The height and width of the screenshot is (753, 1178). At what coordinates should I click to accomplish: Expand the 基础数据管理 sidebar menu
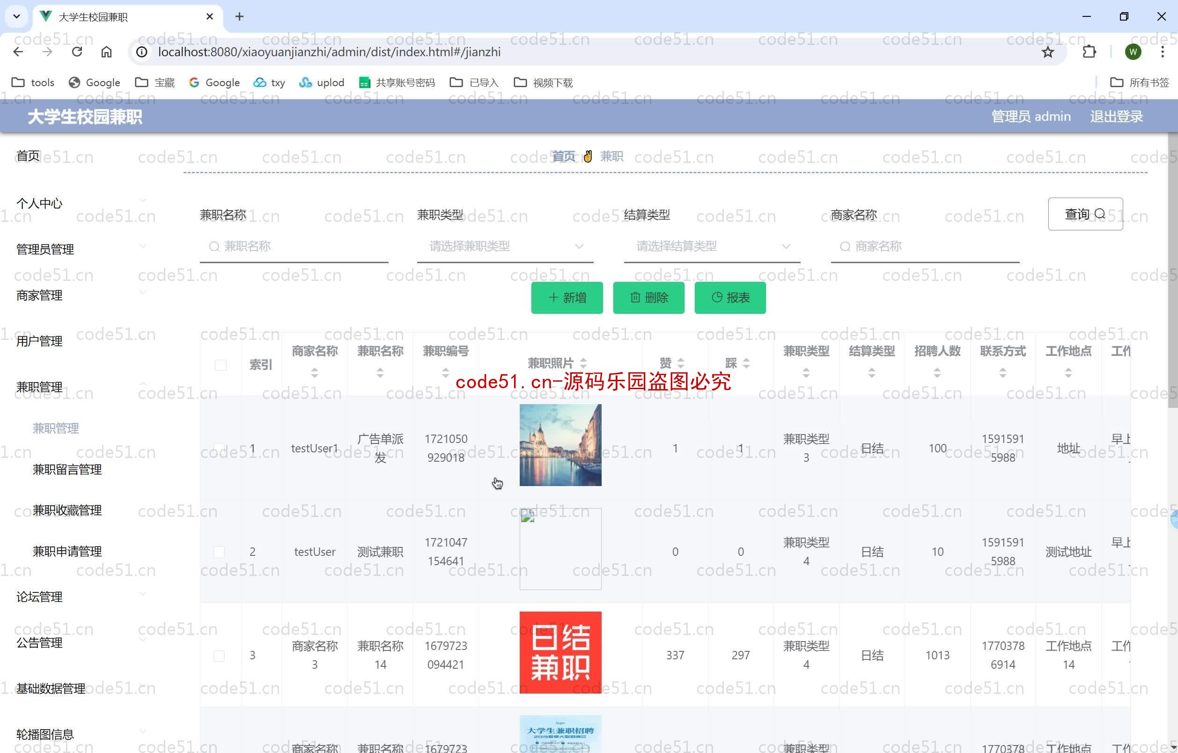81,689
